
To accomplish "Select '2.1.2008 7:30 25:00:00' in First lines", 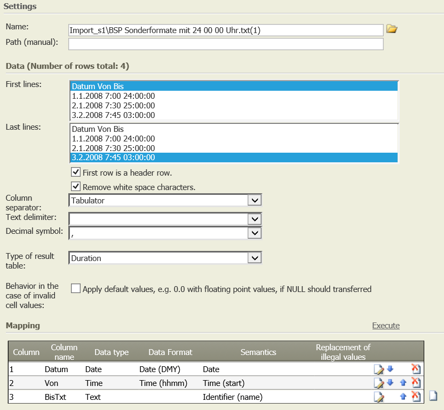I will (234, 106).
